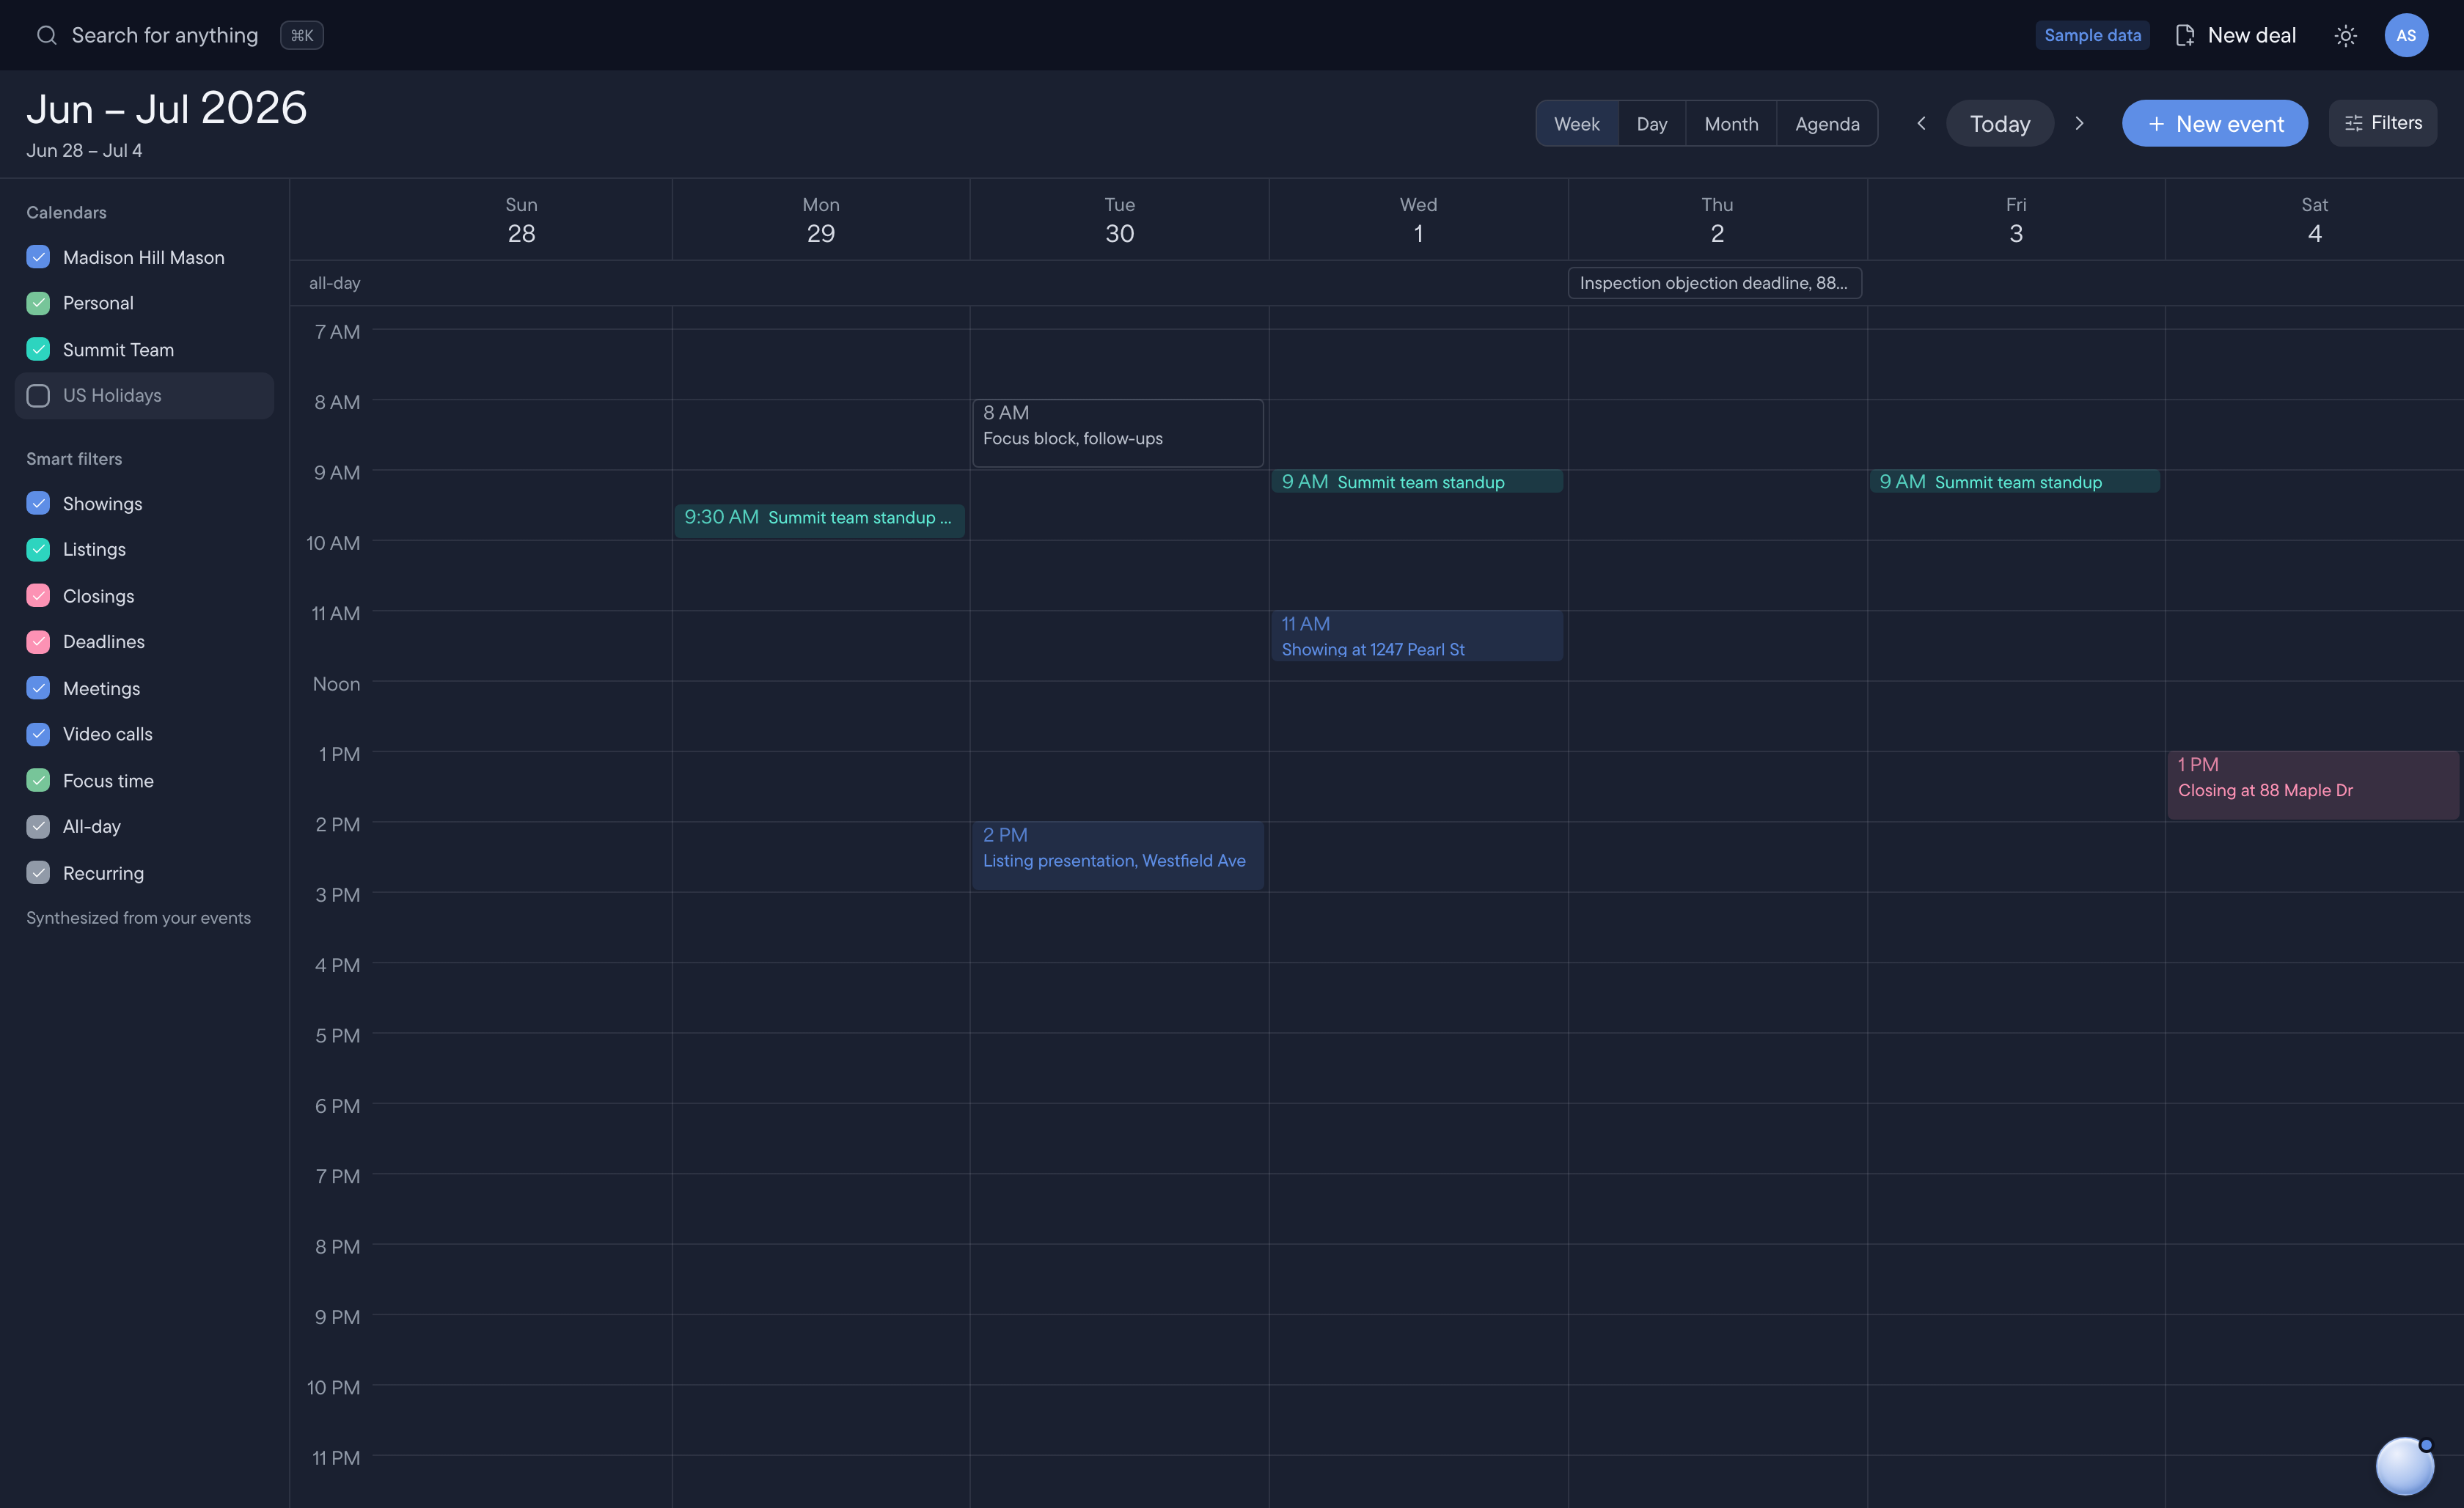
Task: Select Fri 3 day header
Action: coord(2016,220)
